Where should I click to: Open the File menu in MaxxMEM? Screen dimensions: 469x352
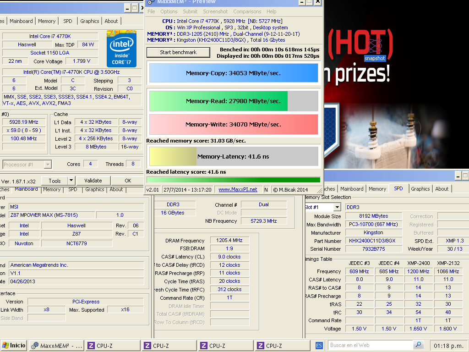coord(151,11)
